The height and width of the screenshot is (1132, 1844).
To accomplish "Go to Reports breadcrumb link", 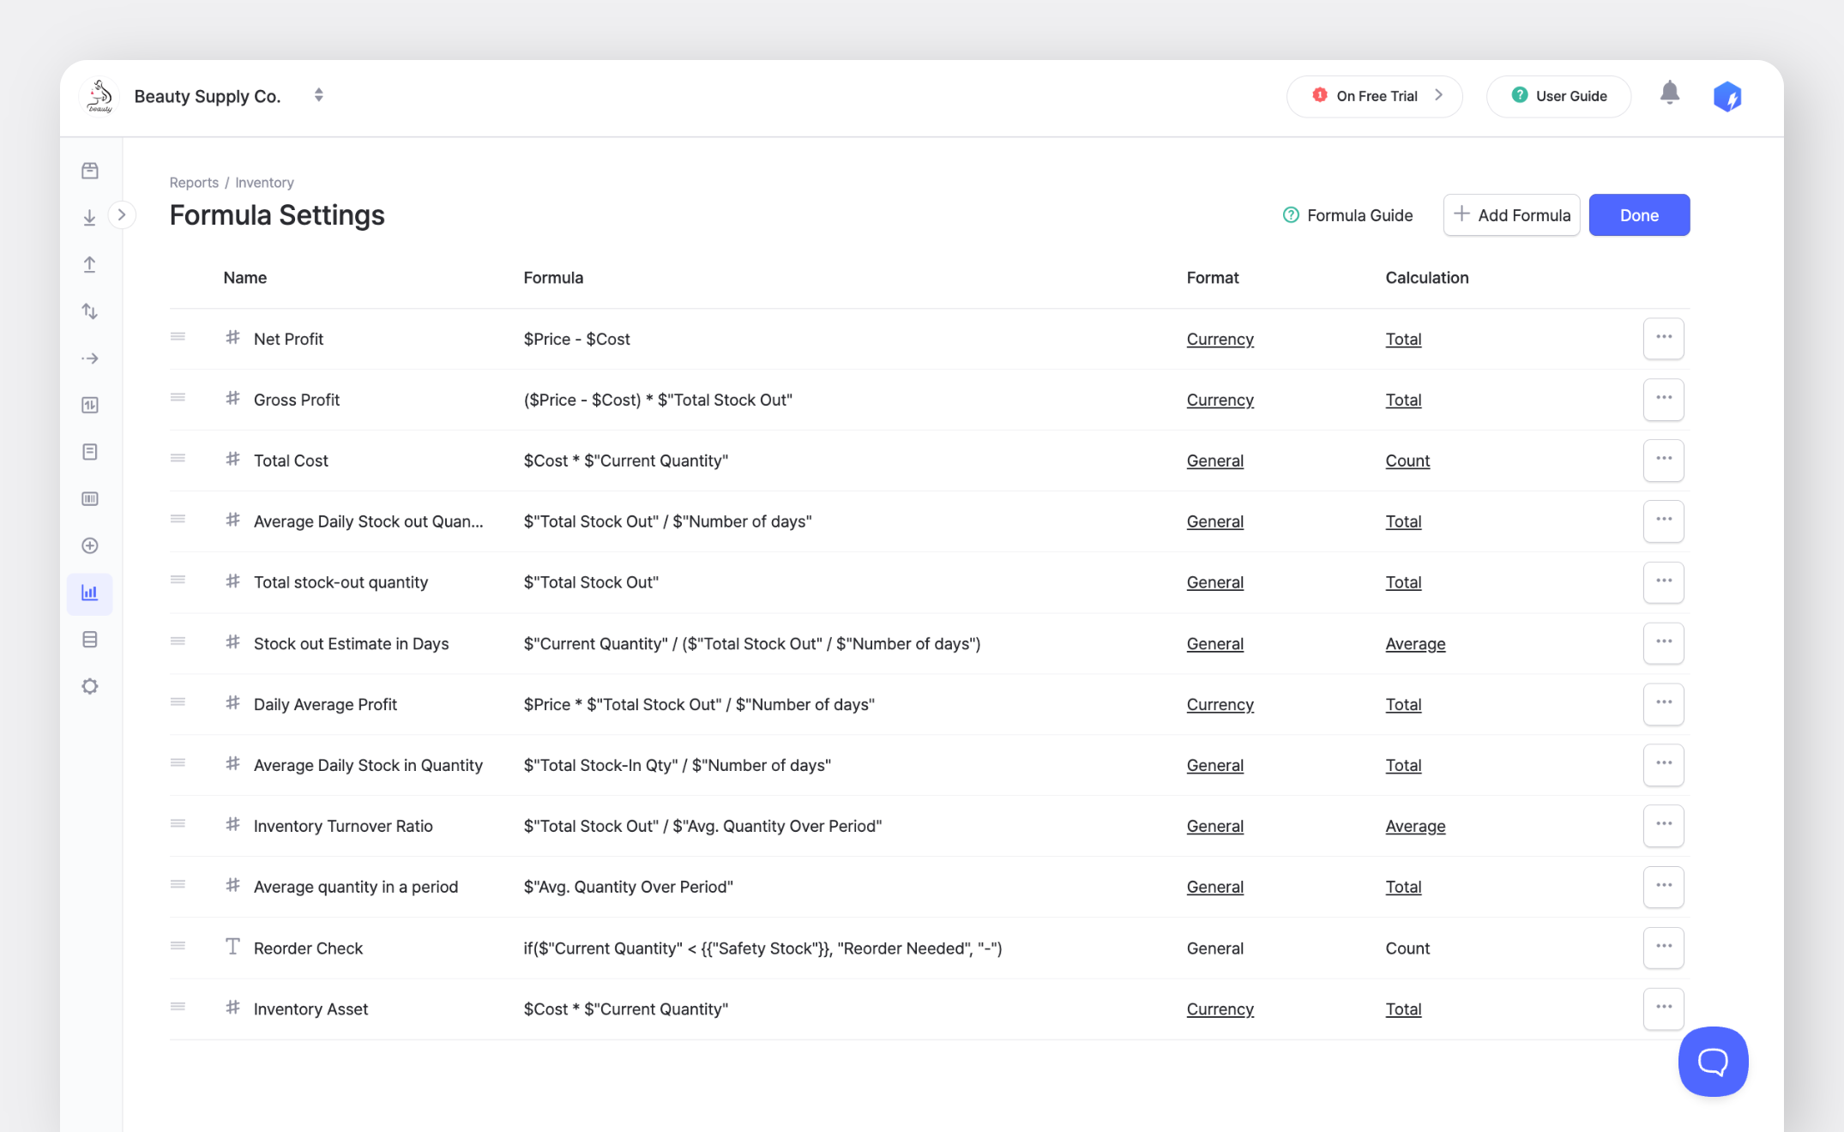I will click(x=193, y=183).
